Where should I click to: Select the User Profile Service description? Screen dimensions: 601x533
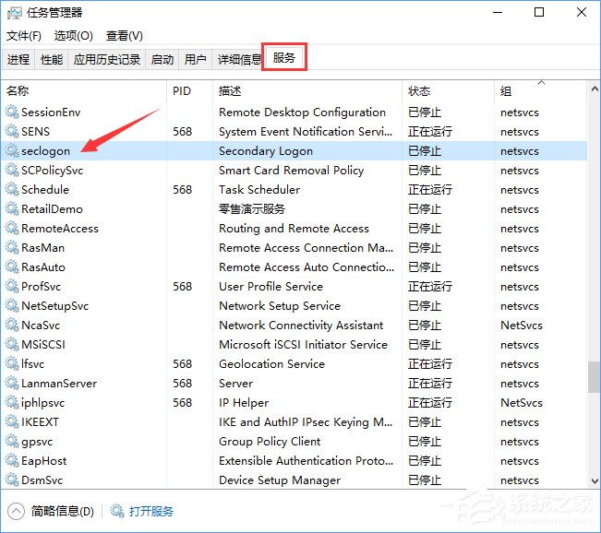click(270, 287)
